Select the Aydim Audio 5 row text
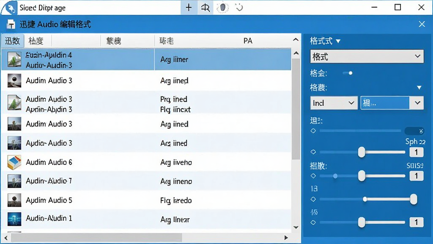Image resolution: width=433 pixels, height=244 pixels. point(49,200)
